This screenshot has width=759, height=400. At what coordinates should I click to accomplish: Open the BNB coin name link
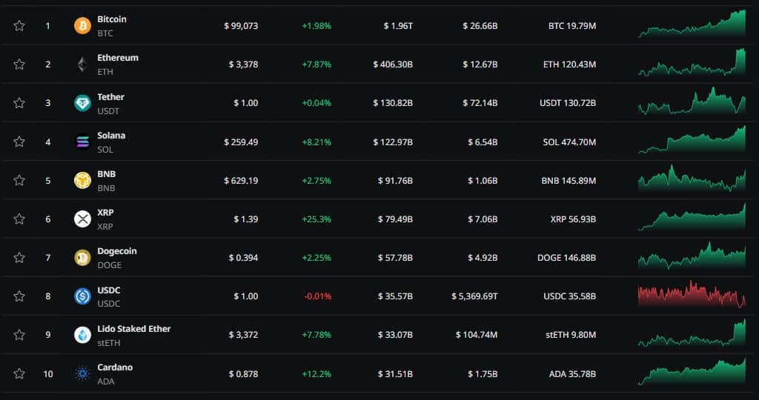pyautogui.click(x=107, y=173)
